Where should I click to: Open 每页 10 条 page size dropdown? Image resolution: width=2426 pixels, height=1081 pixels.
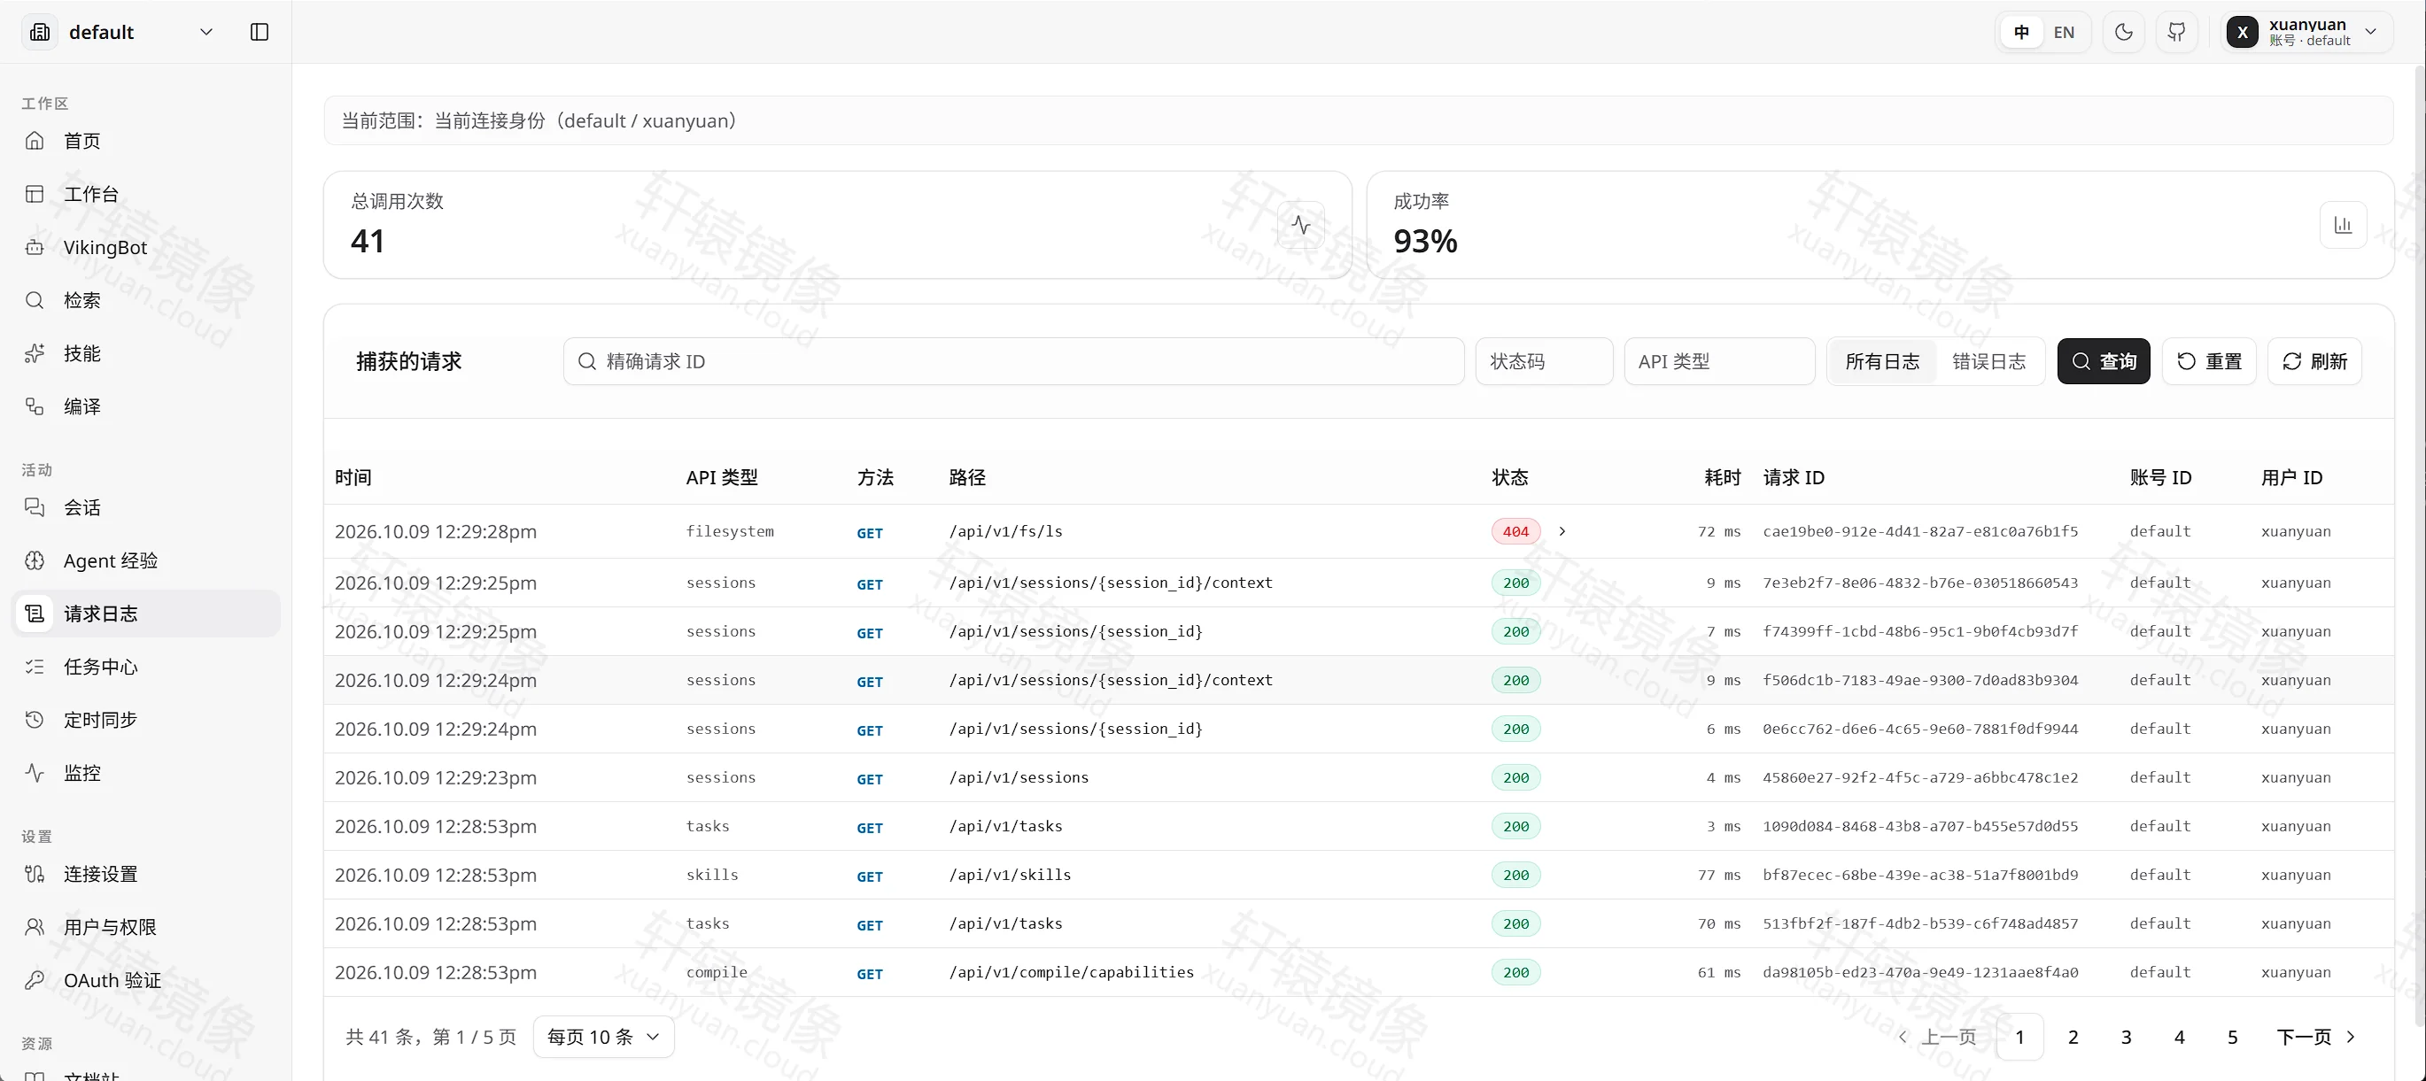click(x=602, y=1037)
